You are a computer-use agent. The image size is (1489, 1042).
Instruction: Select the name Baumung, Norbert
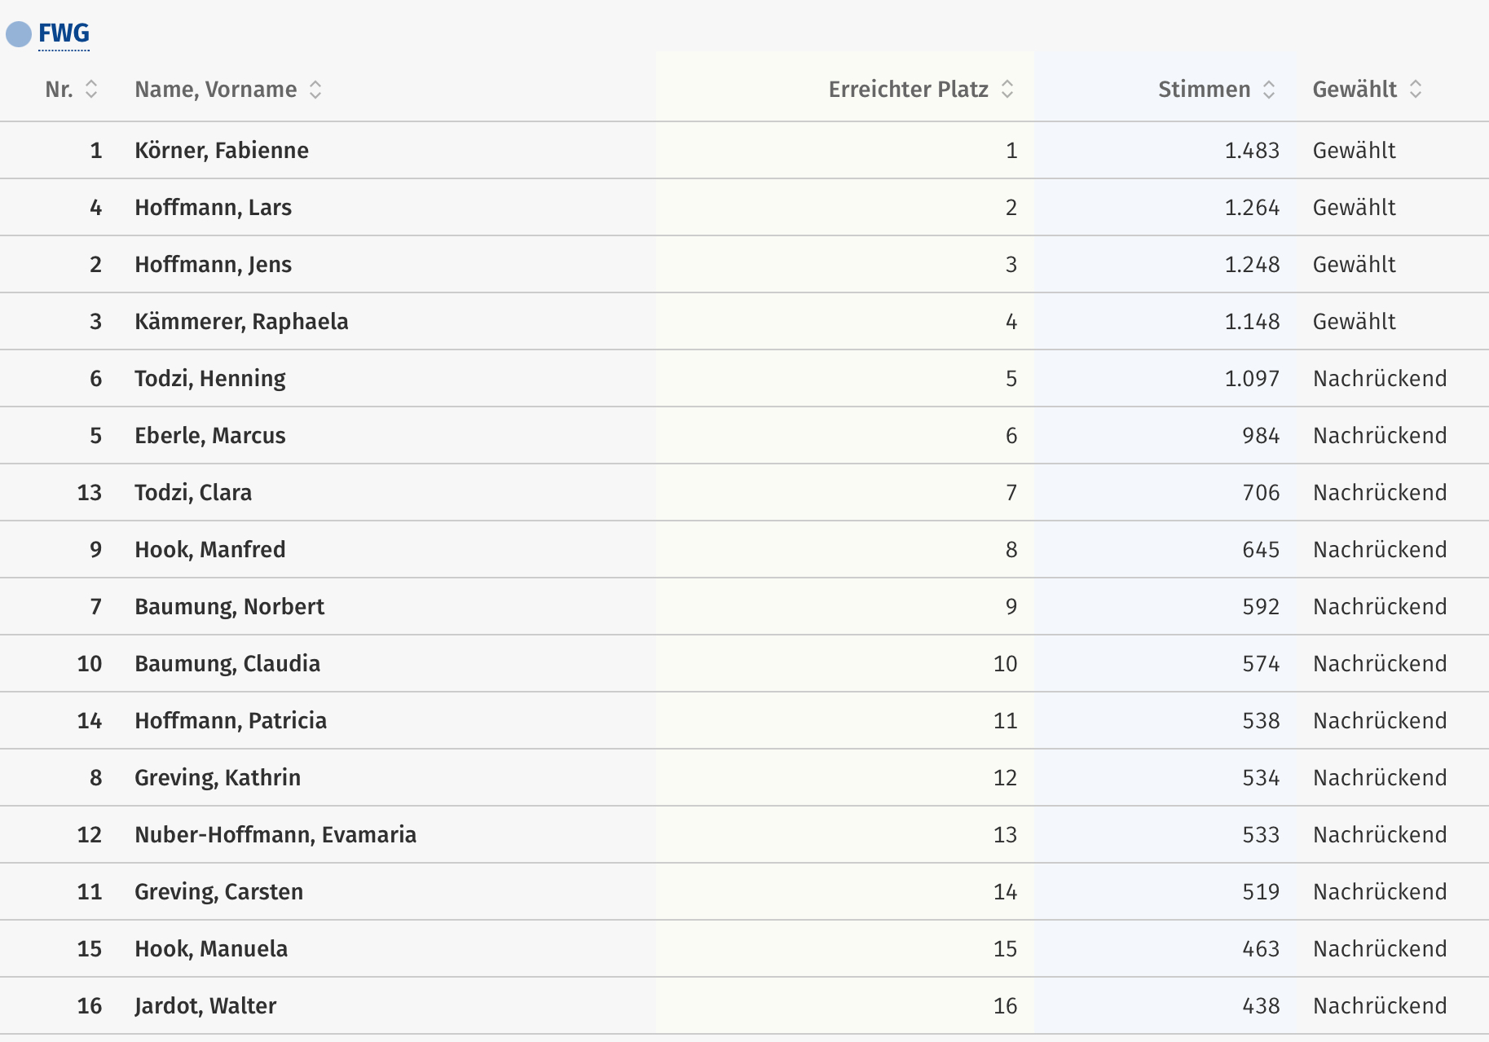coord(229,607)
